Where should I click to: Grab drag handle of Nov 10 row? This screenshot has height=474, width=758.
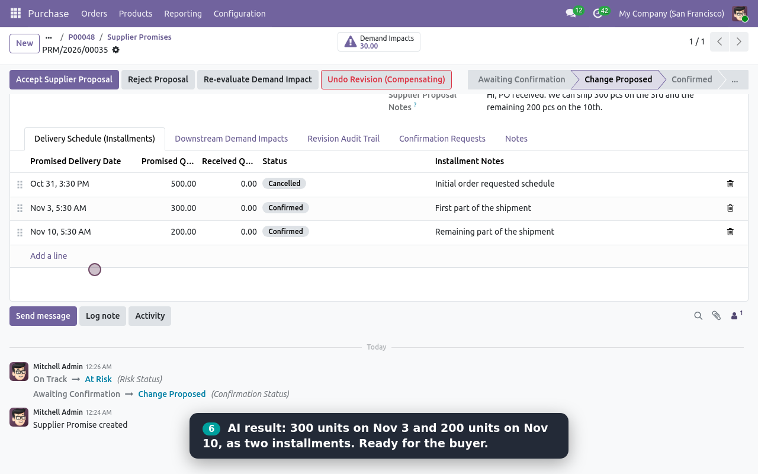click(20, 232)
